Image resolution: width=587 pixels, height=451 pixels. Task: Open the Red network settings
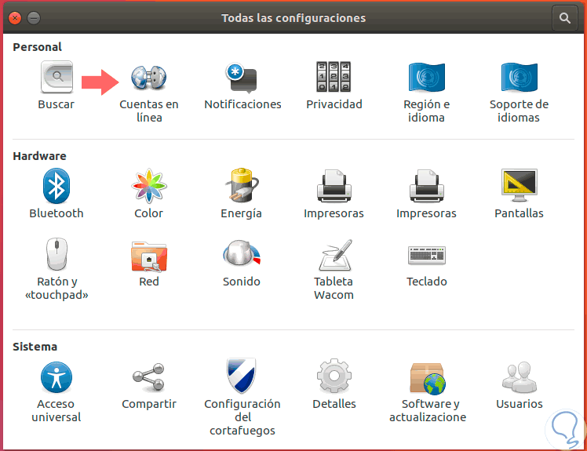(148, 256)
